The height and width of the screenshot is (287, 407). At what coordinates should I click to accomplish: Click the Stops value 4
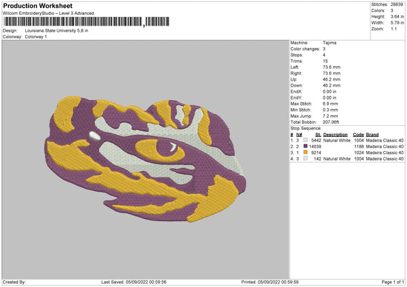(324, 55)
